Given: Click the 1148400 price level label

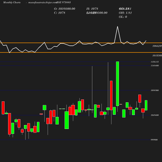Looking at the screenshot, I should 155,65.
